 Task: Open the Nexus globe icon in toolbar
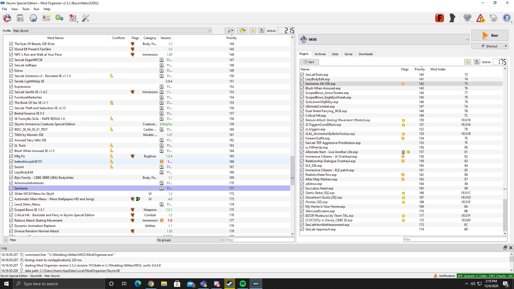pos(33,18)
